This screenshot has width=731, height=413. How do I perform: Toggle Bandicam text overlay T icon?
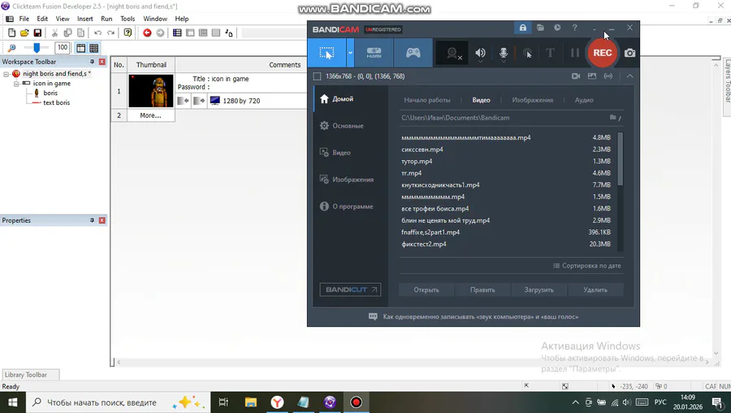550,53
